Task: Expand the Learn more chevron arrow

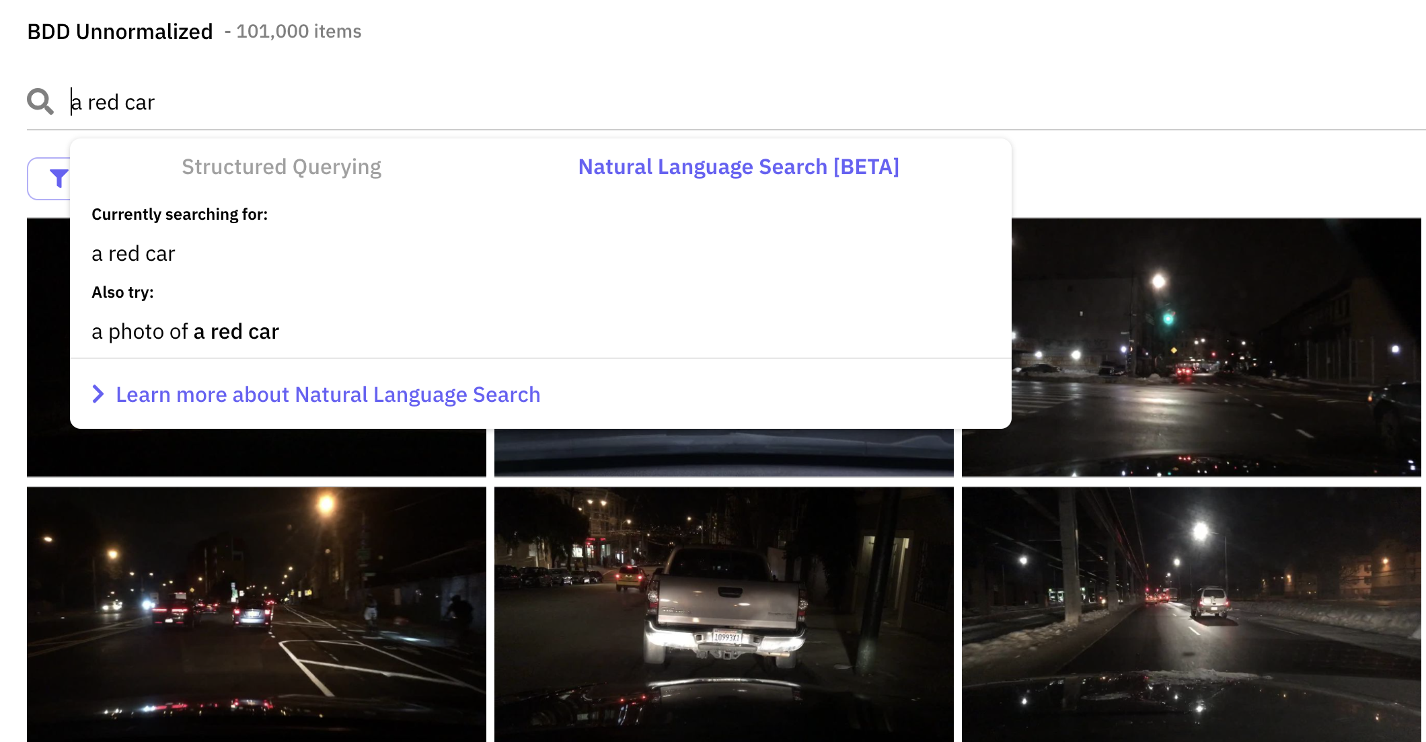Action: pyautogui.click(x=98, y=395)
